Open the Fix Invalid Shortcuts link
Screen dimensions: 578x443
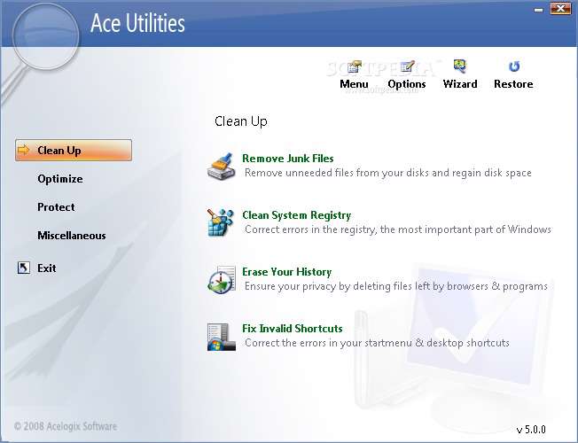(293, 329)
